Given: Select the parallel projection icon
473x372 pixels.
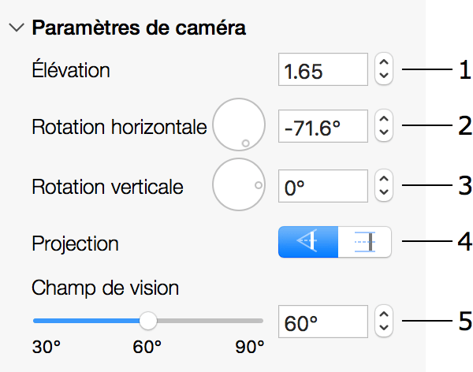Looking at the screenshot, I should (x=365, y=242).
